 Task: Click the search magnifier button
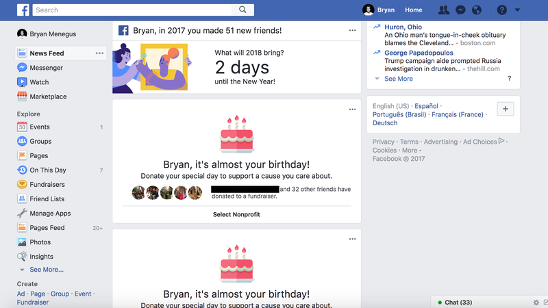[242, 10]
